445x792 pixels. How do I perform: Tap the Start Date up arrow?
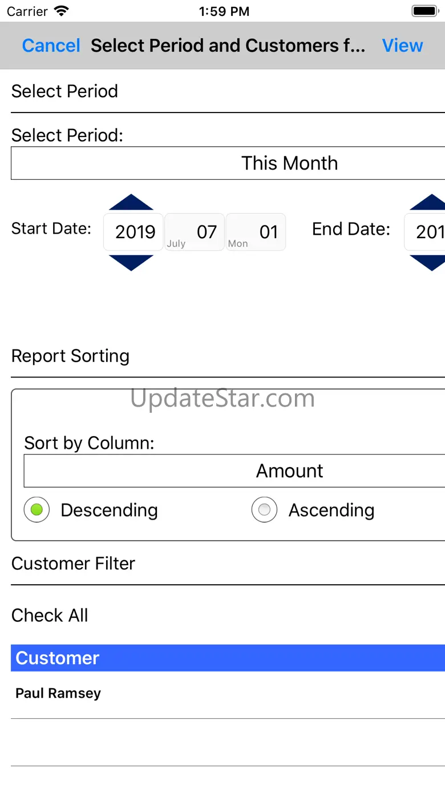click(131, 203)
